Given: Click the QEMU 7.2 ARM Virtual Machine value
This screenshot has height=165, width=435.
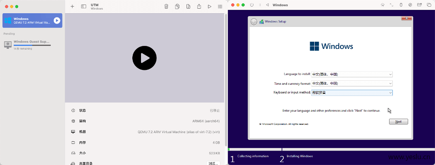Looking at the screenshot, I should coord(179,132).
